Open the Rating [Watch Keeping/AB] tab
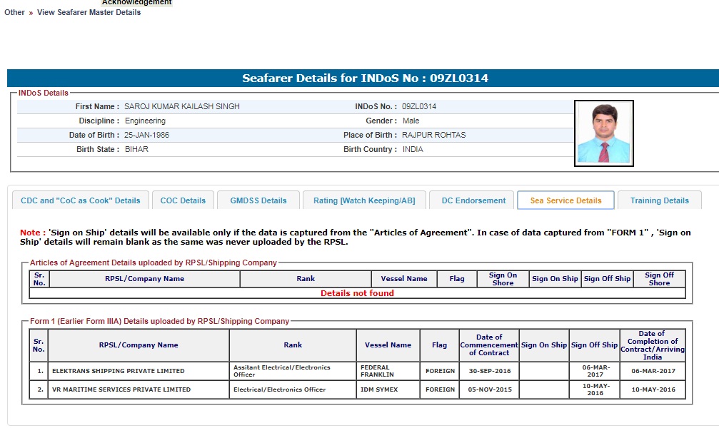The width and height of the screenshot is (719, 428). pyautogui.click(x=363, y=200)
